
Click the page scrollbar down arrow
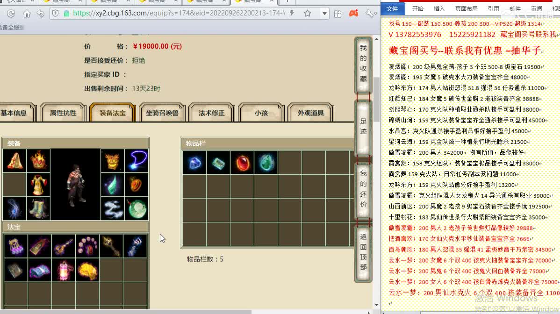(376, 305)
